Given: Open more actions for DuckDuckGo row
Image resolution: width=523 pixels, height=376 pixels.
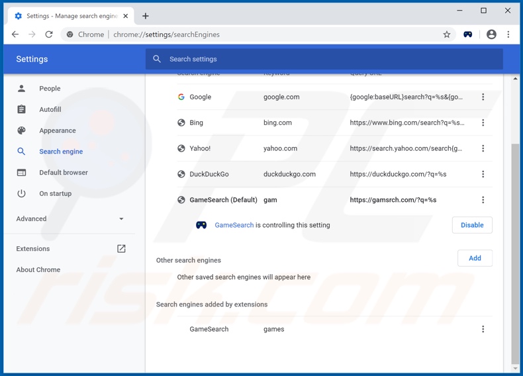Looking at the screenshot, I should (483, 174).
